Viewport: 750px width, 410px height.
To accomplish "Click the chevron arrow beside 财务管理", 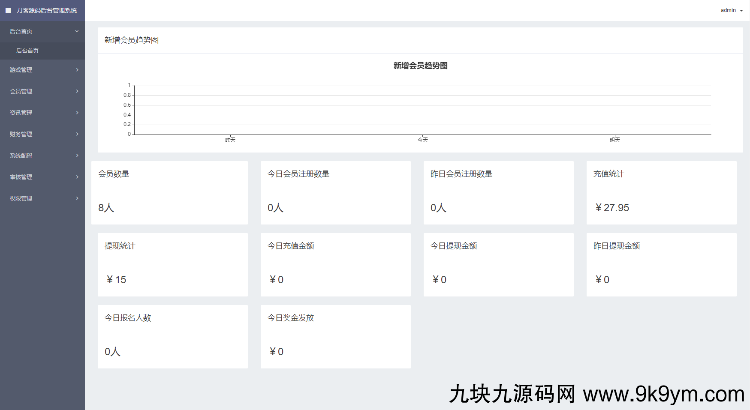I will (77, 134).
